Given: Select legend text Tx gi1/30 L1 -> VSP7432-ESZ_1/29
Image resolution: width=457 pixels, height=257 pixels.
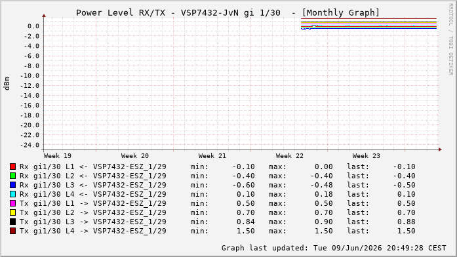Looking at the screenshot, I should click(x=93, y=203).
